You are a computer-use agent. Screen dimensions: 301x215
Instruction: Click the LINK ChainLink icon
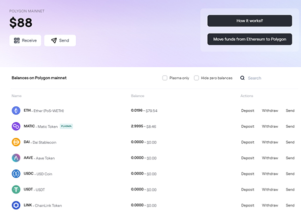tap(16, 205)
